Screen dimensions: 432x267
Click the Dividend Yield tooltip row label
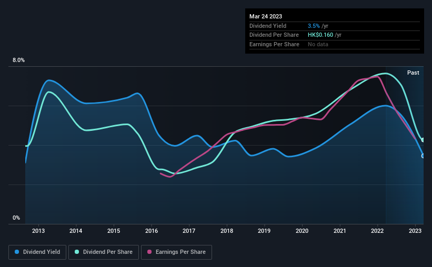[268, 26]
